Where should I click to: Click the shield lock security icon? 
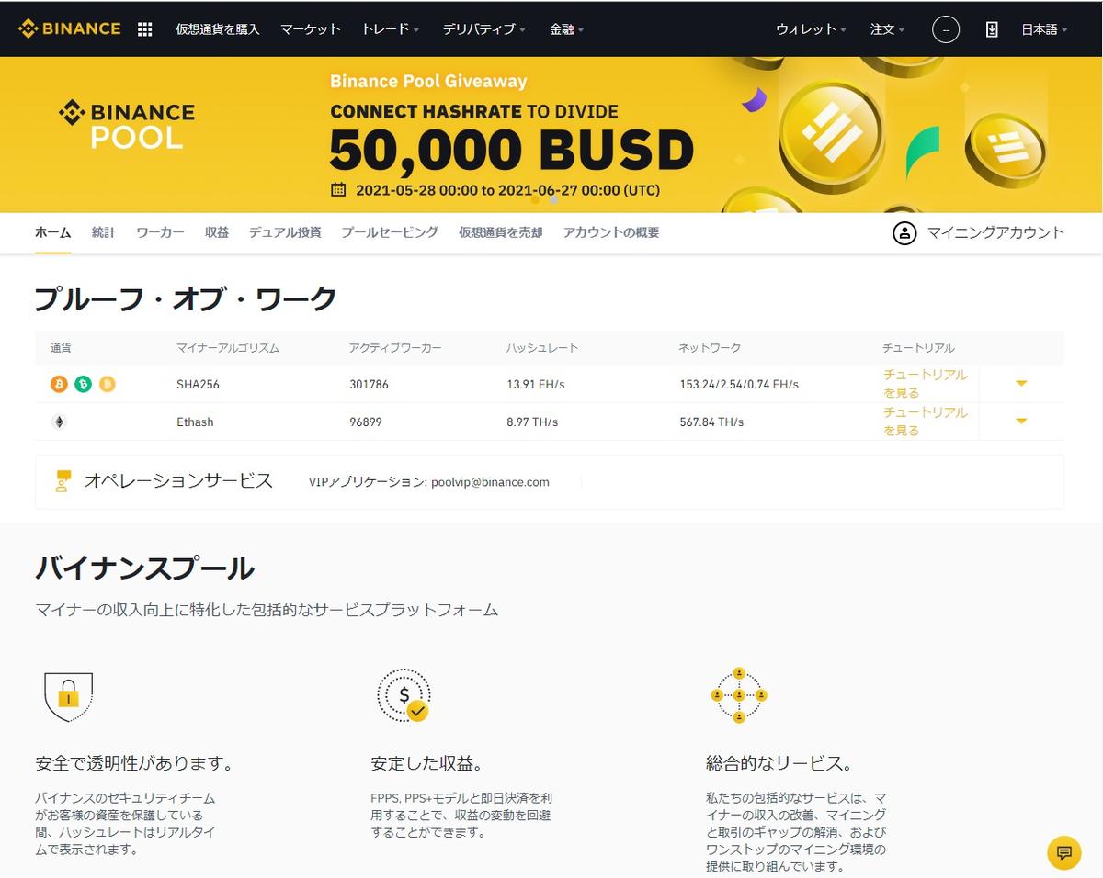(x=69, y=695)
